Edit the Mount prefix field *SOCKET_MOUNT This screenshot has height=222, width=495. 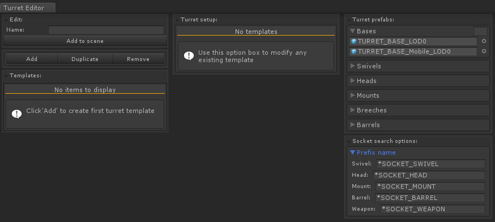[x=430, y=186]
